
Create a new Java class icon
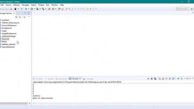click(53, 9)
